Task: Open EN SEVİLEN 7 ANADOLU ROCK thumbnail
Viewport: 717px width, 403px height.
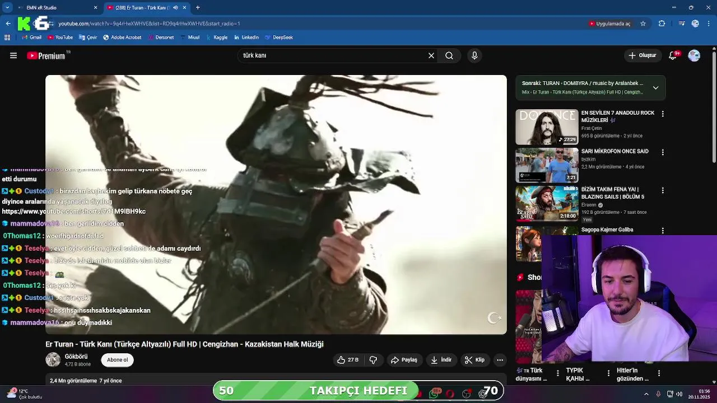Action: (x=547, y=127)
